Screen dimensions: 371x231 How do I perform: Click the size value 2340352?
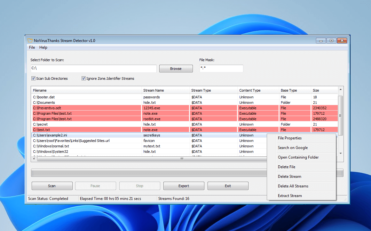point(320,108)
